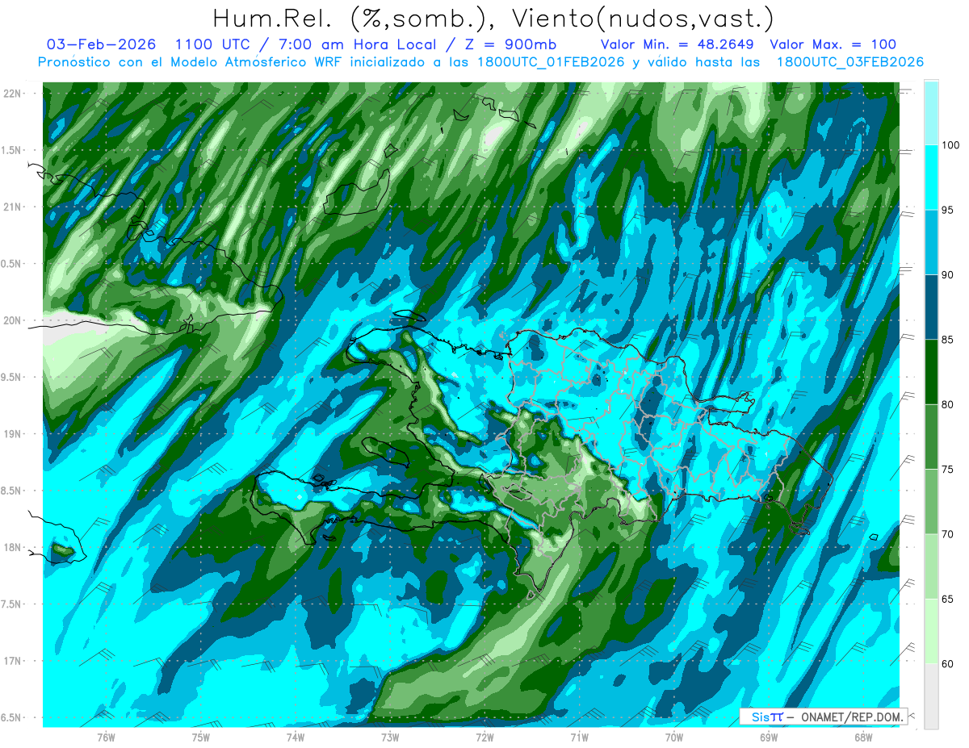The width and height of the screenshot is (969, 748).
Task: Click the longitude label "68W"
Action: [863, 737]
